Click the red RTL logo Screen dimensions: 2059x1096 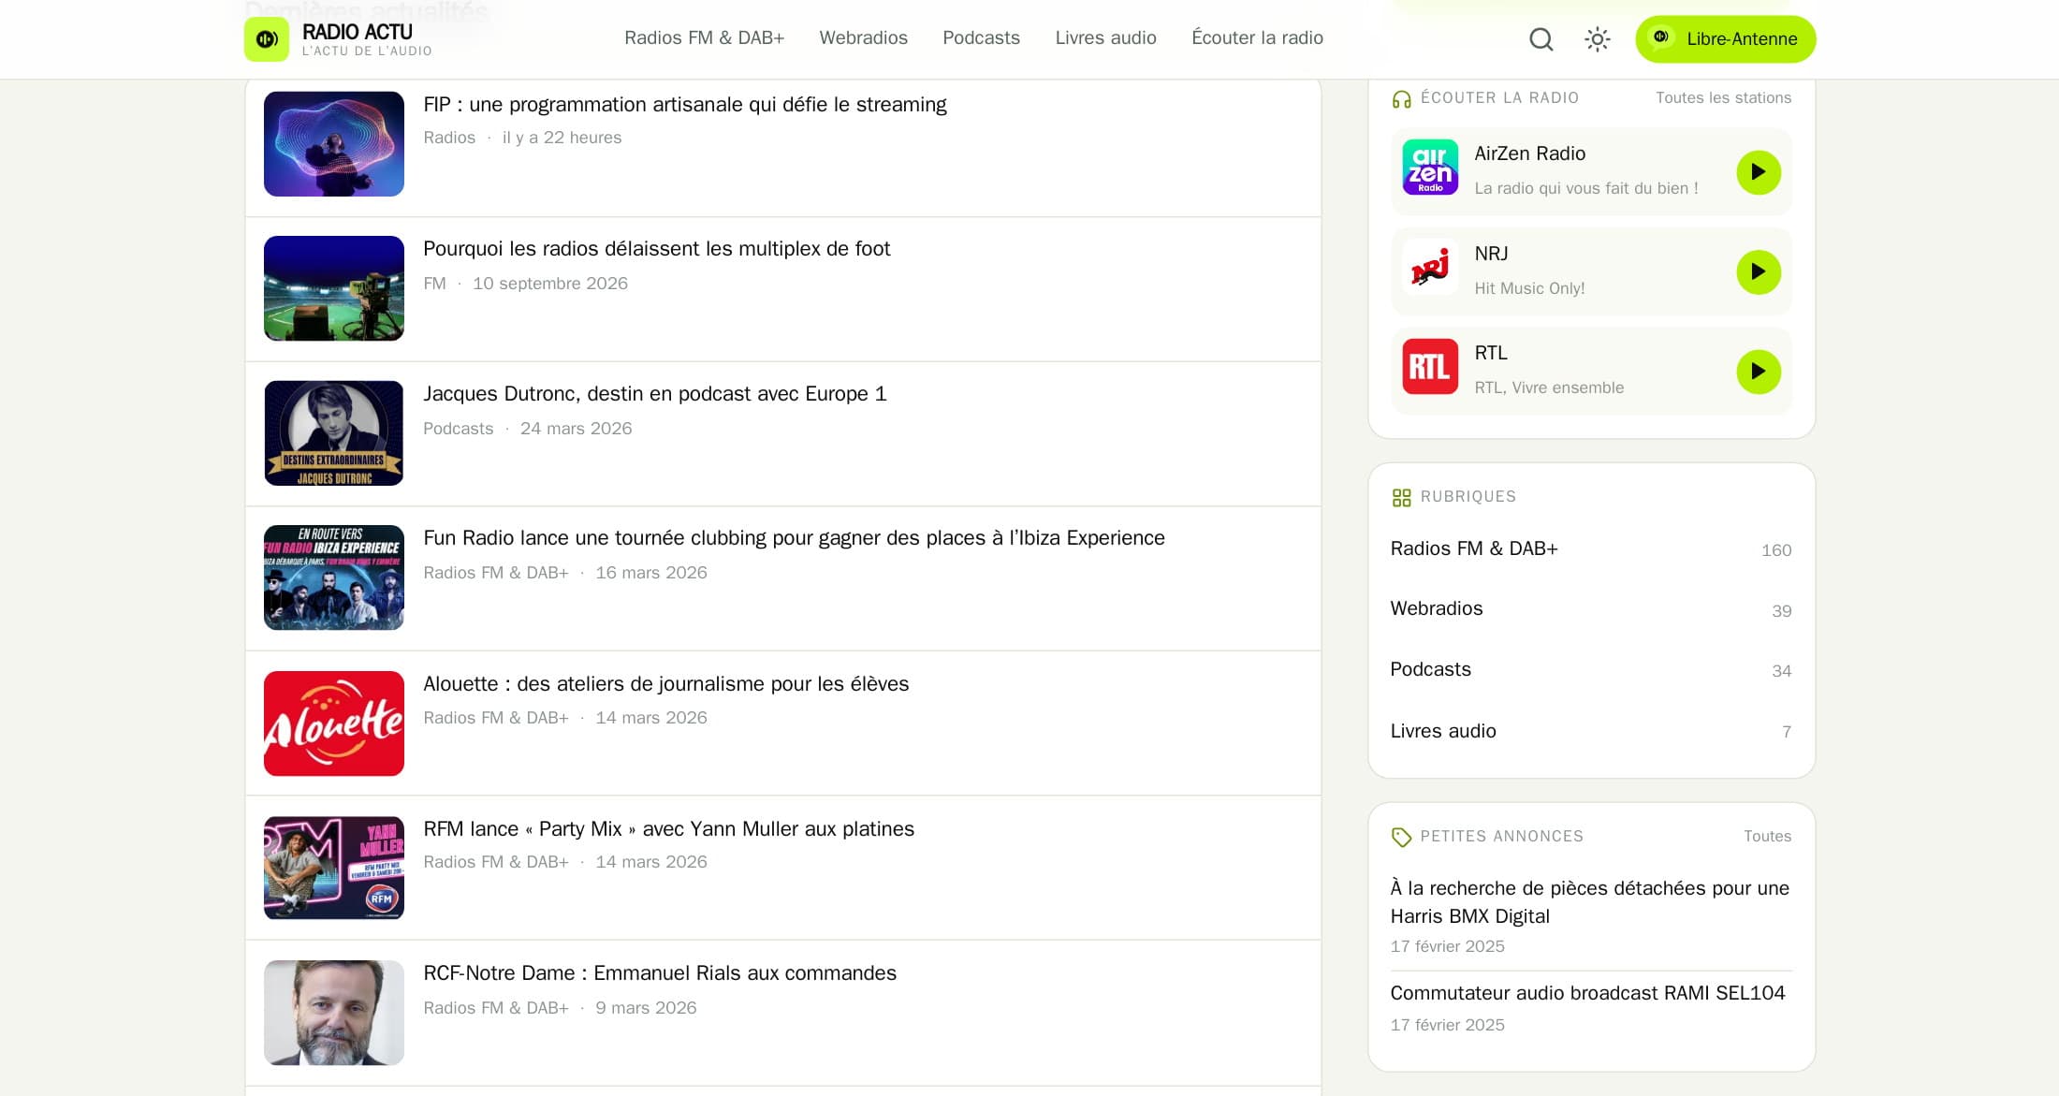(x=1430, y=367)
